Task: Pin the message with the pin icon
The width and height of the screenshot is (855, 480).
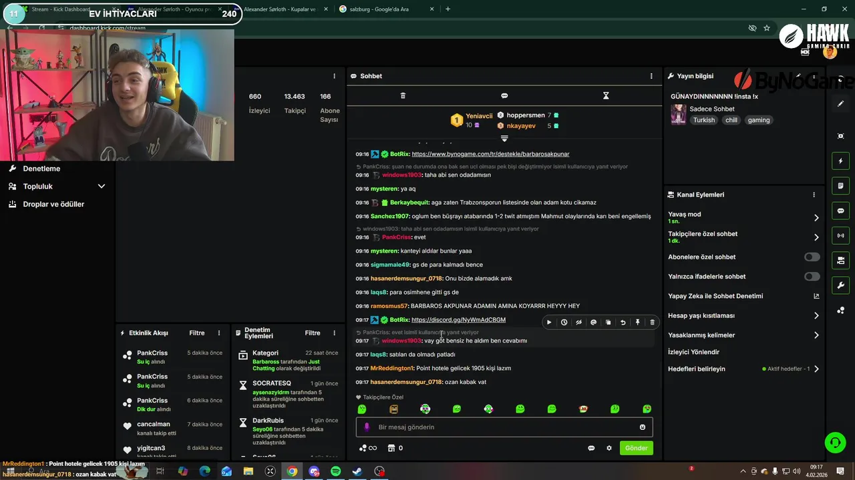Action: 637,323
